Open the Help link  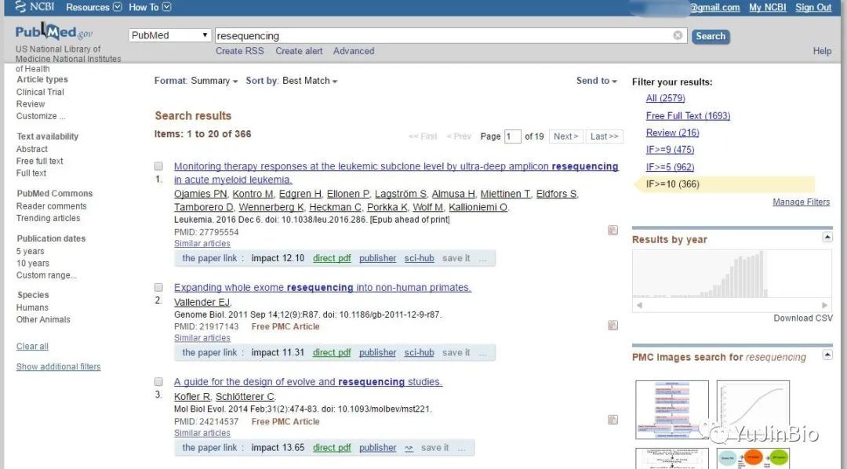point(822,51)
